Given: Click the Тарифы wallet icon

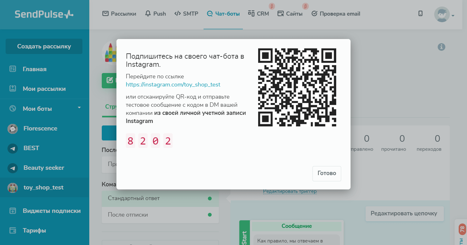Looking at the screenshot, I should tap(12, 231).
